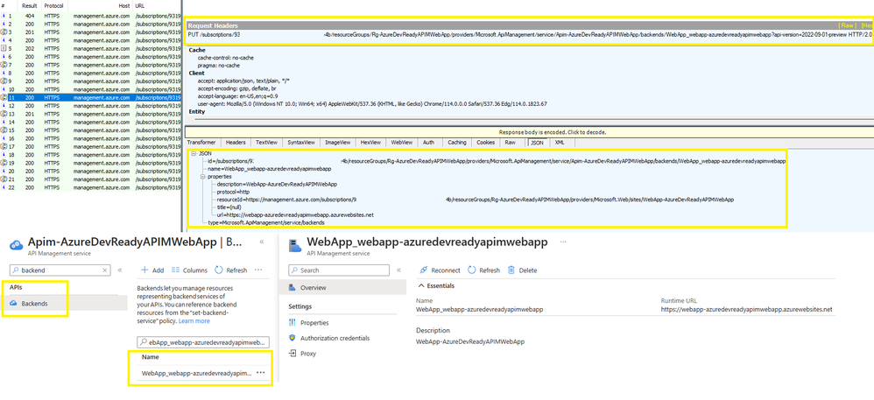Refresh the backends list
Viewport: 874px width, 400px height.
(x=230, y=270)
